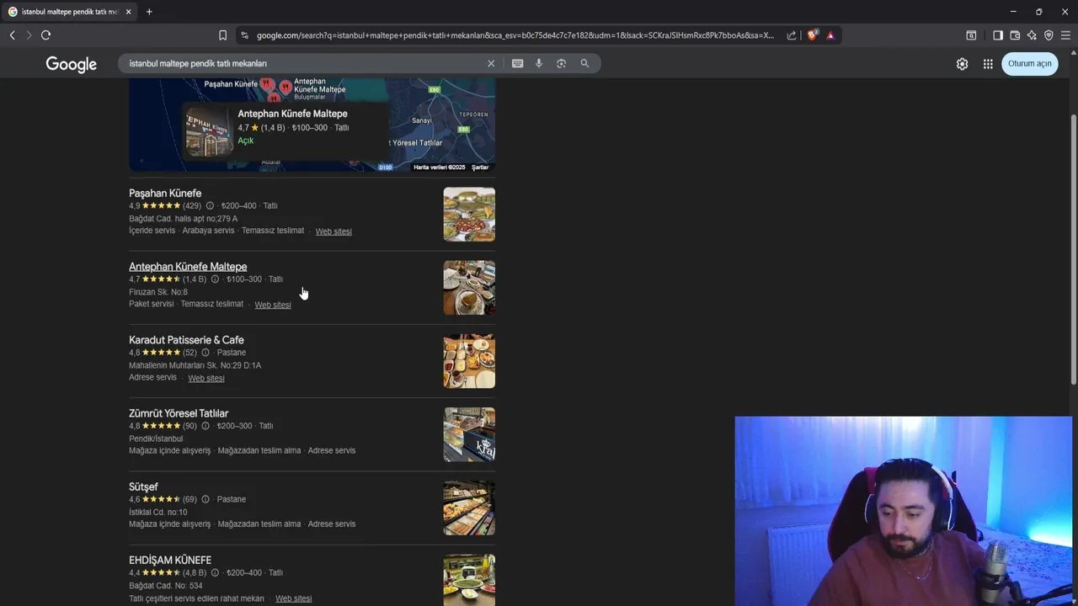Click the share page icon
The image size is (1078, 606).
(x=792, y=35)
